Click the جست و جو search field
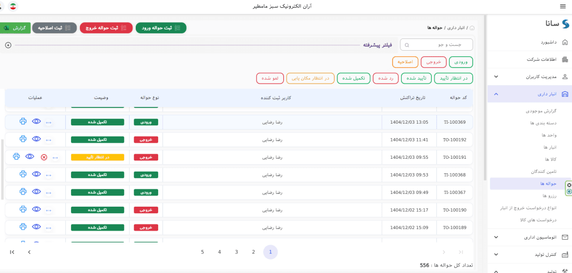 (436, 45)
